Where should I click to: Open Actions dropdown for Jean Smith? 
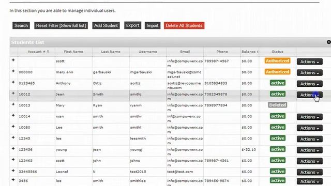coord(310,95)
